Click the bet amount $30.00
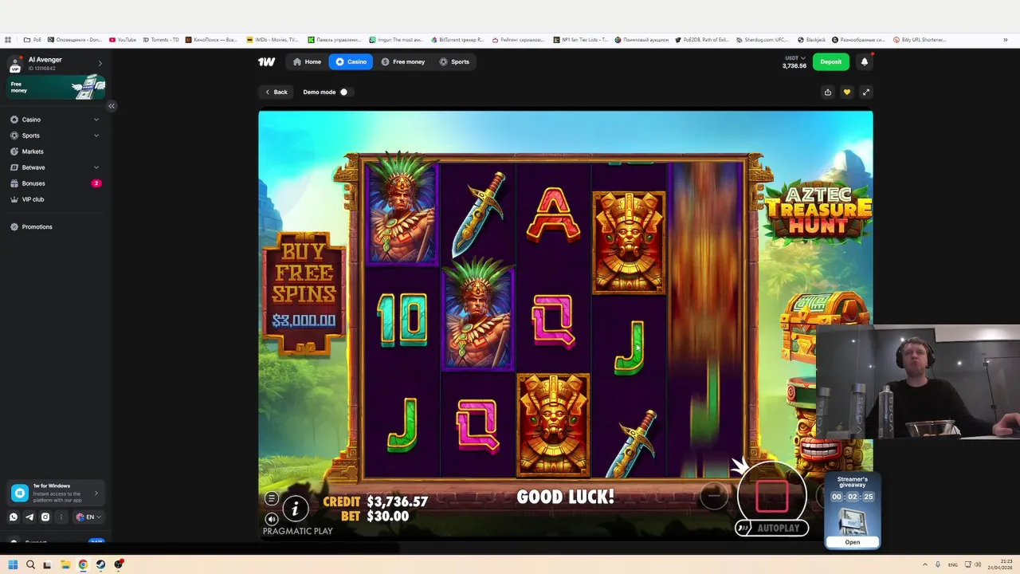 387,516
